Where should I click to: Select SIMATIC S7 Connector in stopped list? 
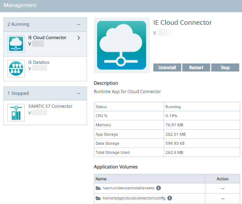pyautogui.click(x=50, y=106)
